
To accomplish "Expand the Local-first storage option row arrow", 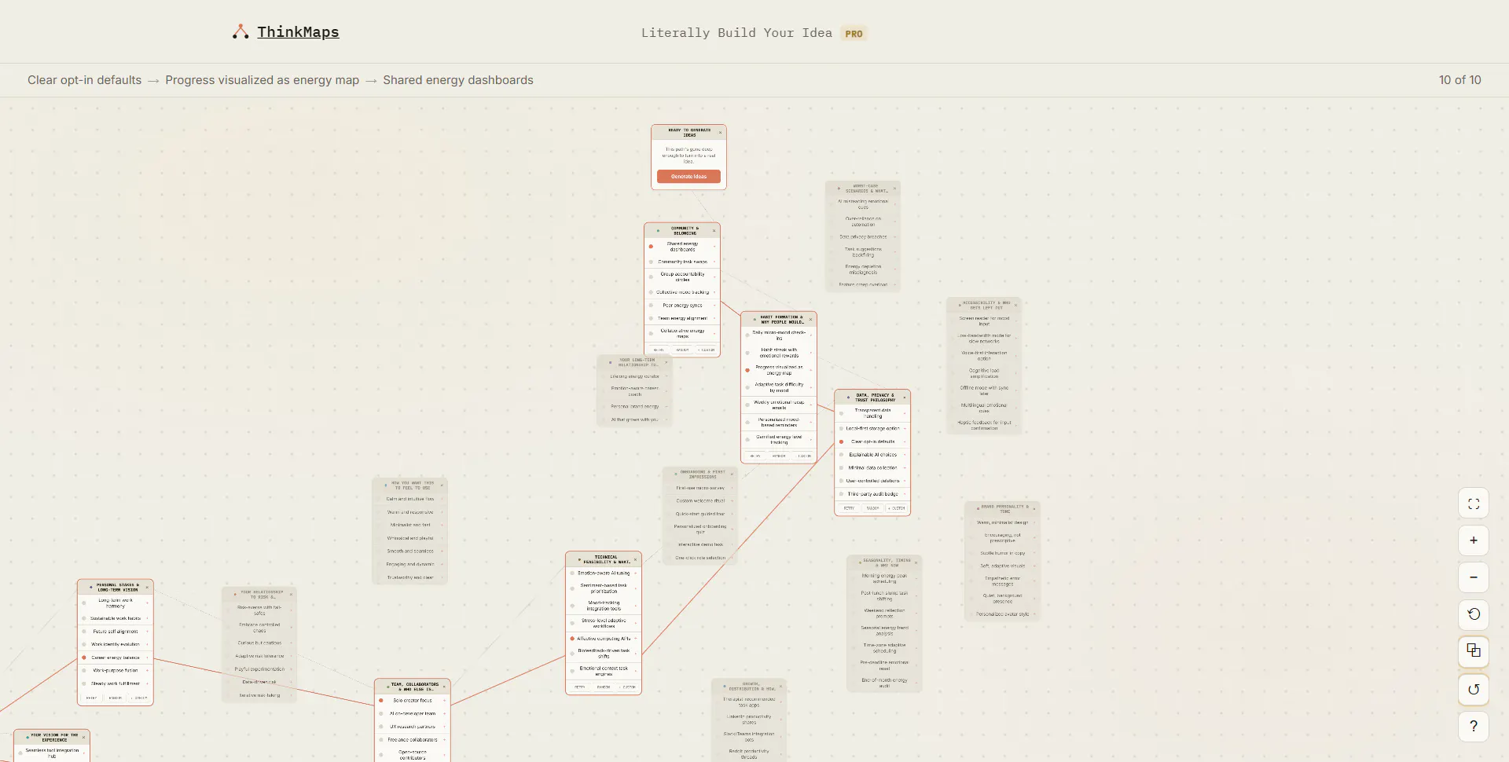I will [905, 429].
